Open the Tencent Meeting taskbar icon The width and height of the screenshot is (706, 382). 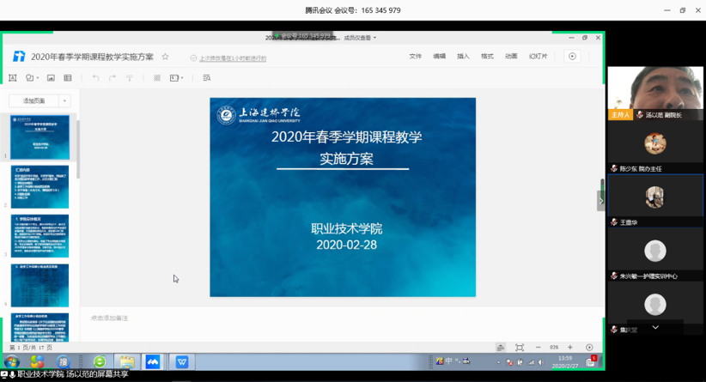(x=153, y=361)
